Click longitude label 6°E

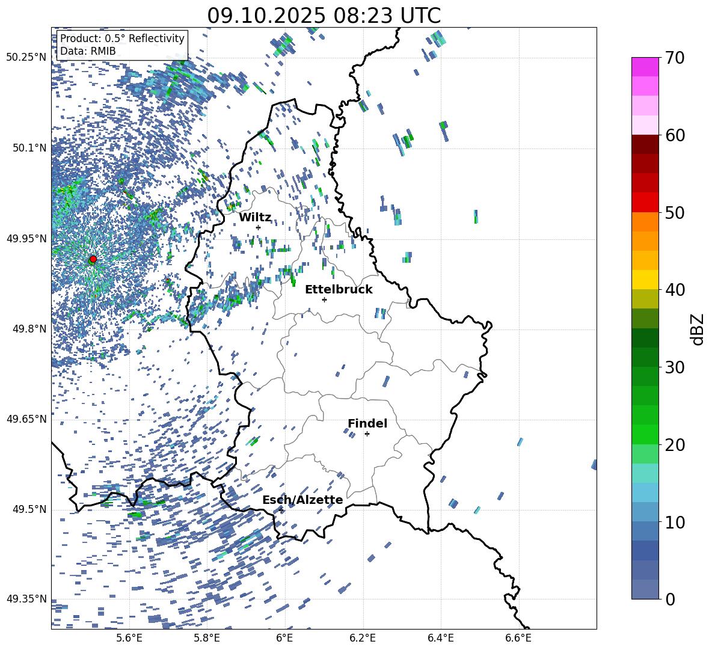point(284,638)
